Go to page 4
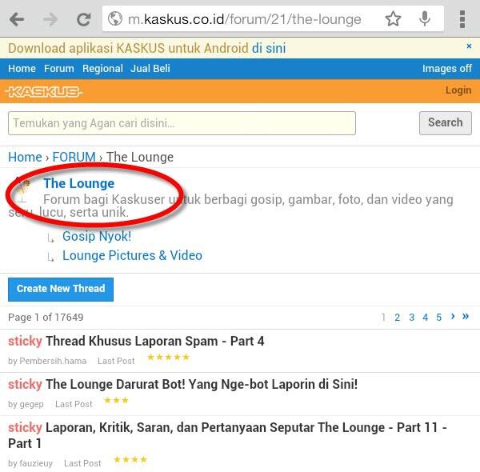 pos(426,318)
